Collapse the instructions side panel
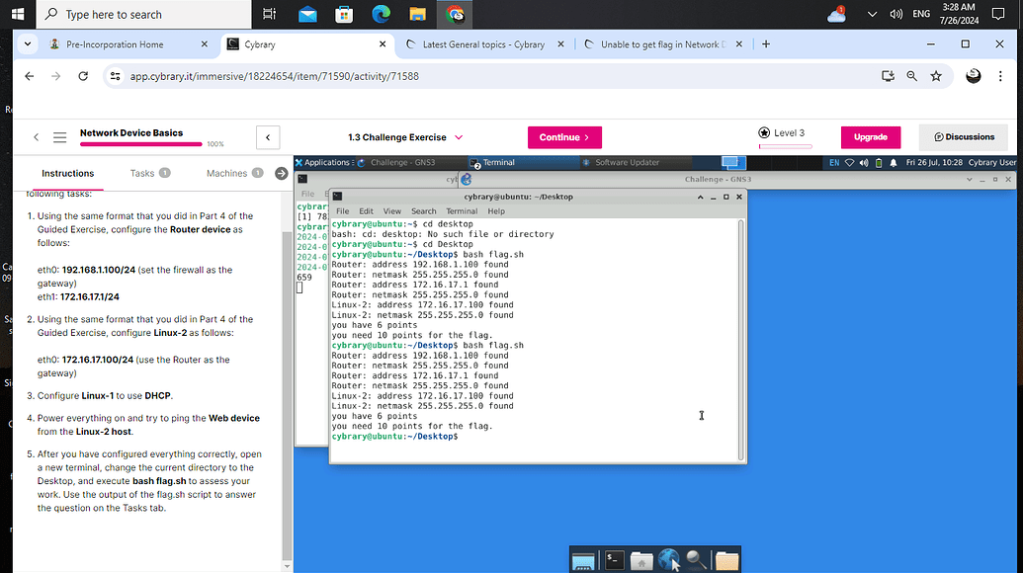Screen dimensions: 1023x573 267,137
